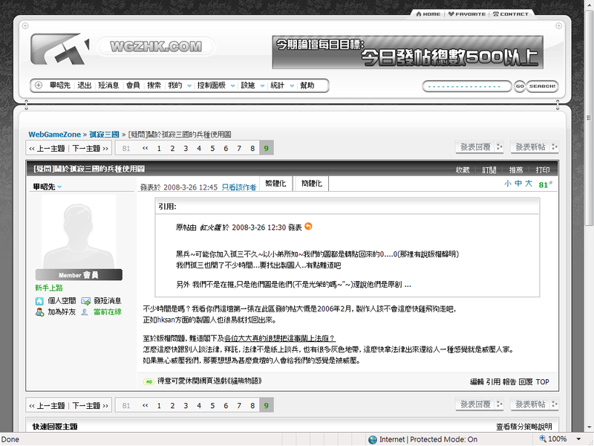
Task: Open FAVORITE heart link at top
Action: click(467, 14)
